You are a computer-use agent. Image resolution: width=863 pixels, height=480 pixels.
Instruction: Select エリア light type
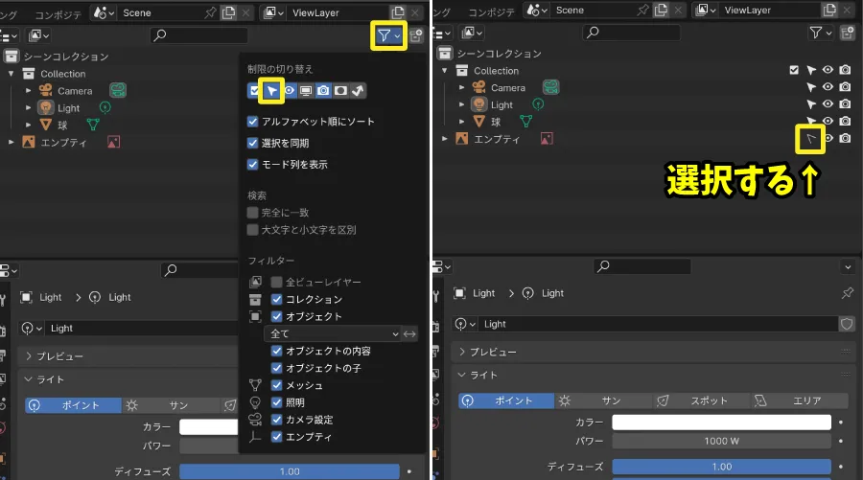(x=799, y=400)
